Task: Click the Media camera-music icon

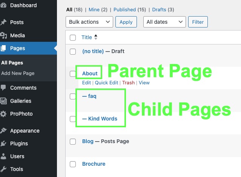Action: (3, 35)
